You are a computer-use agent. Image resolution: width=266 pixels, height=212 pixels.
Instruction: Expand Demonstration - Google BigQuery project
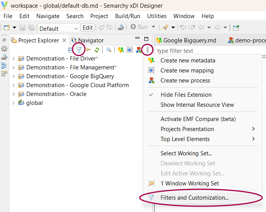(14, 76)
